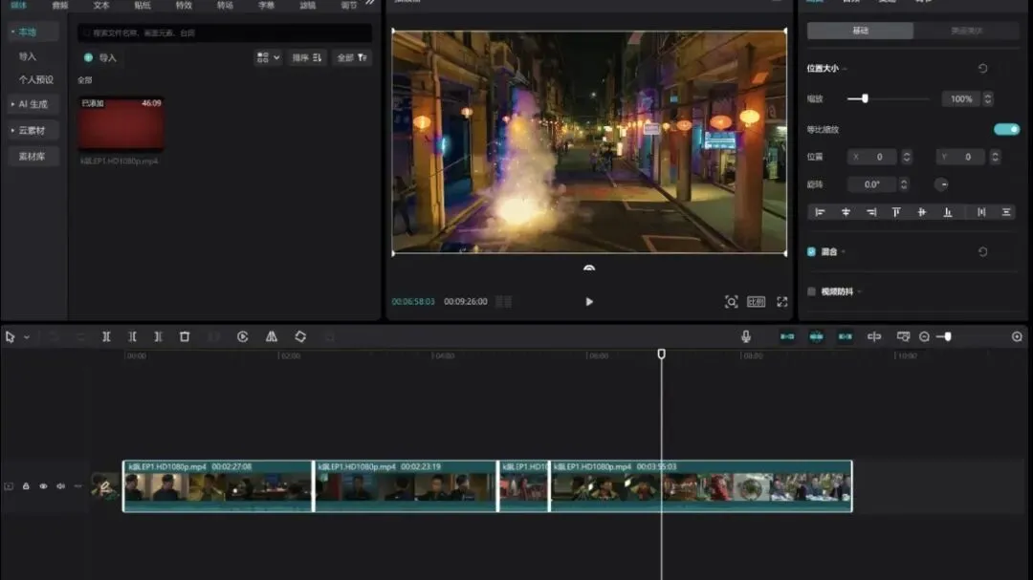The height and width of the screenshot is (580, 1033).
Task: Enable the 视频防抖 stabilization checkbox
Action: point(812,291)
